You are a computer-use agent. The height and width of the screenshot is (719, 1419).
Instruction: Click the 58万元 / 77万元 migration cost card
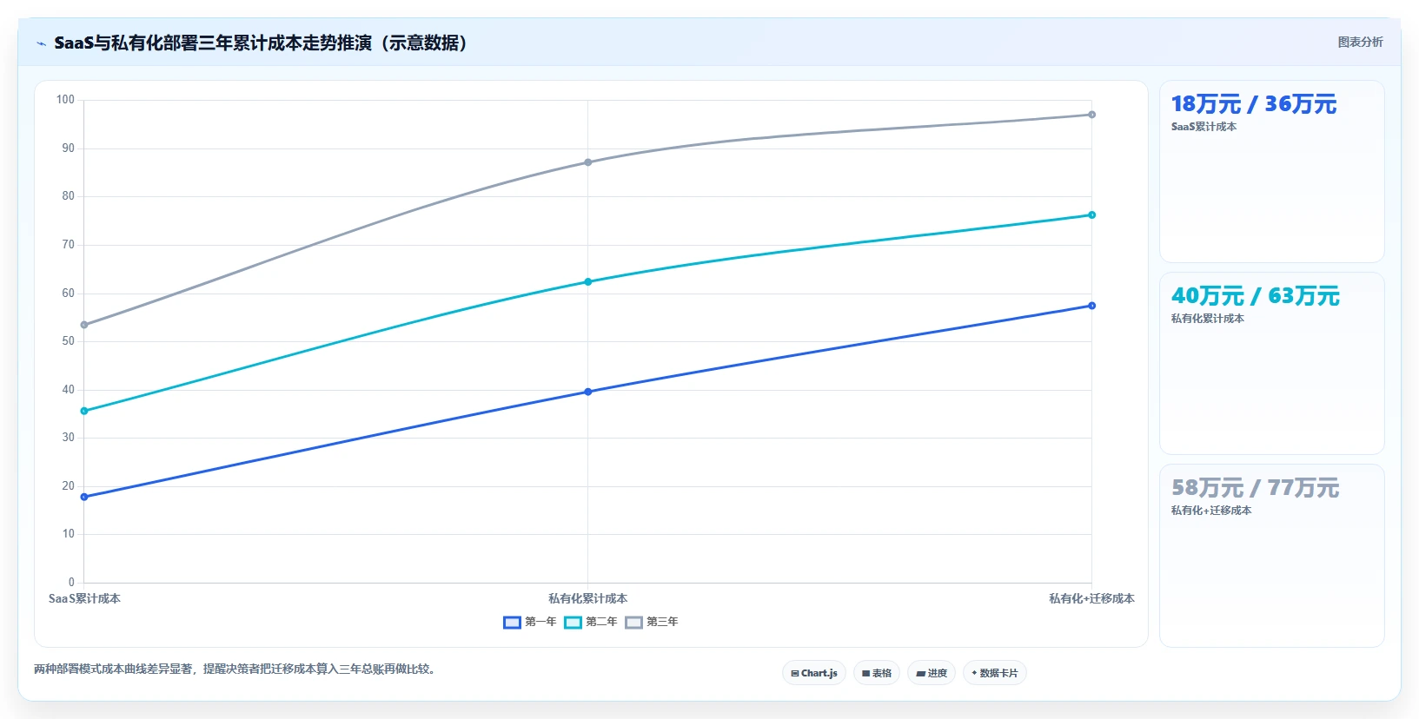pyautogui.click(x=1272, y=556)
